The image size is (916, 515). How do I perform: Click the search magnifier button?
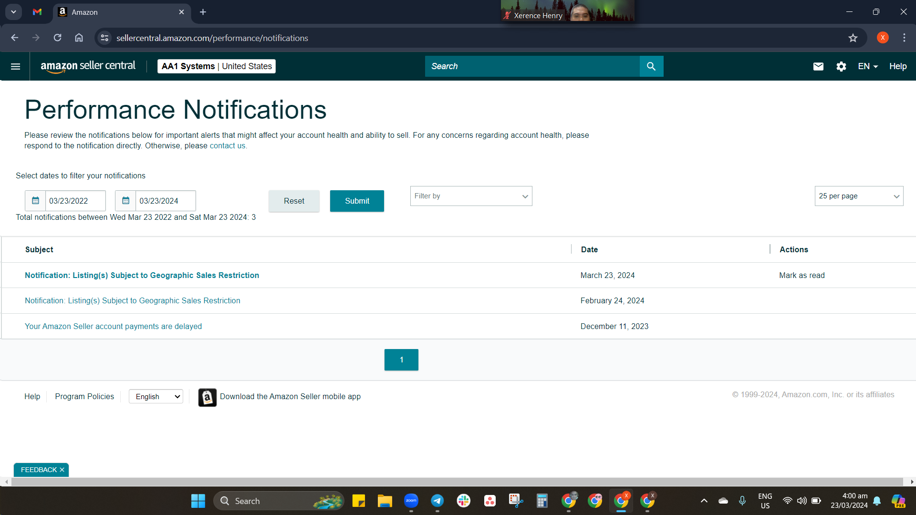click(x=651, y=66)
